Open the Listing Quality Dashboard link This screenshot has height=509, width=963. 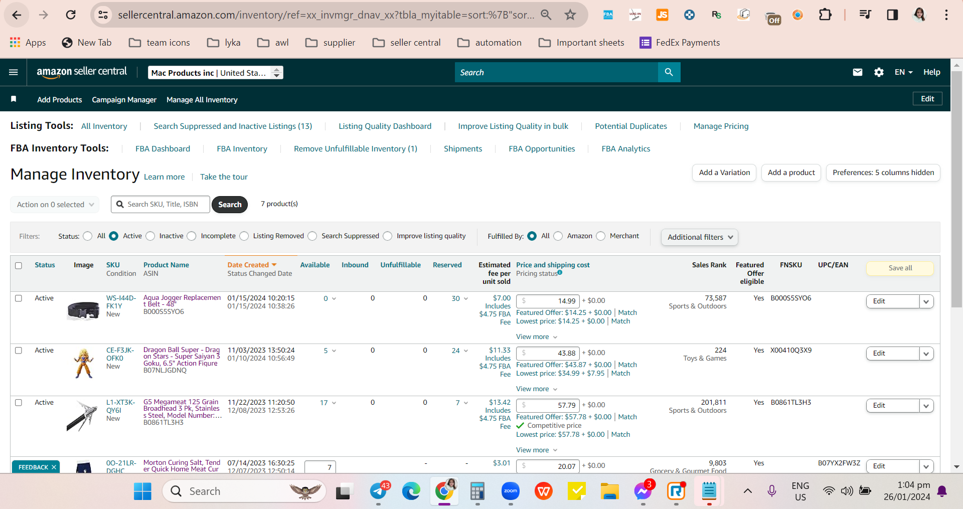[x=385, y=126]
